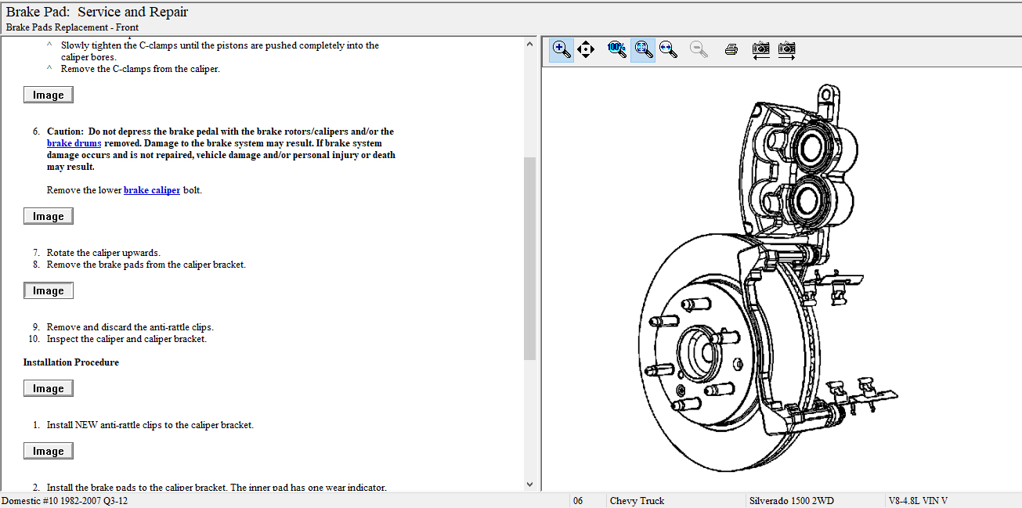Image resolution: width=1022 pixels, height=508 pixels.
Task: Click status bar V8-4.8L VIN V entry
Action: pos(918,501)
